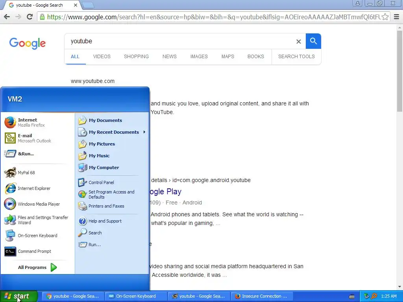Click www.youtube.com result URL
The height and width of the screenshot is (302, 403).
click(x=92, y=81)
